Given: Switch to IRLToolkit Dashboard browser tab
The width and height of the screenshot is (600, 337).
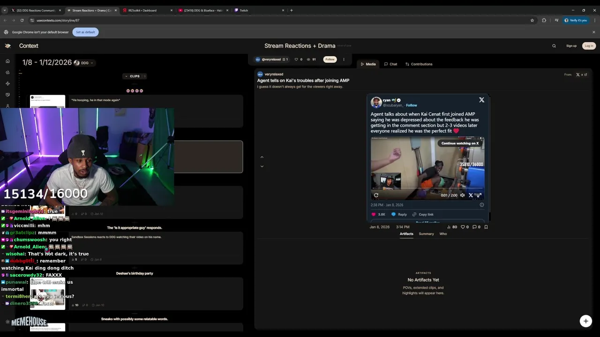Looking at the screenshot, I should (145, 10).
